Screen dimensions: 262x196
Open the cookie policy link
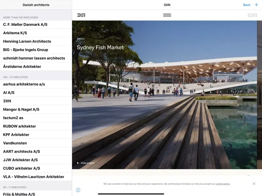tap(223, 184)
